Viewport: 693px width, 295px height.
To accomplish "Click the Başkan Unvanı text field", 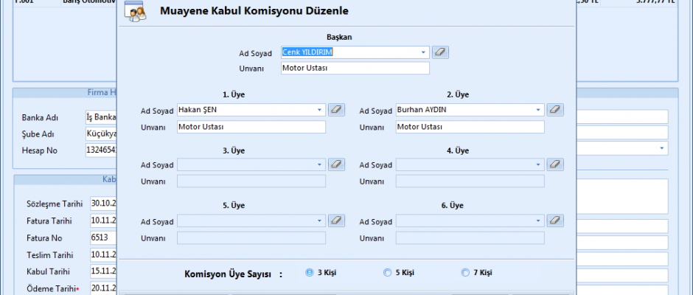I will point(354,68).
